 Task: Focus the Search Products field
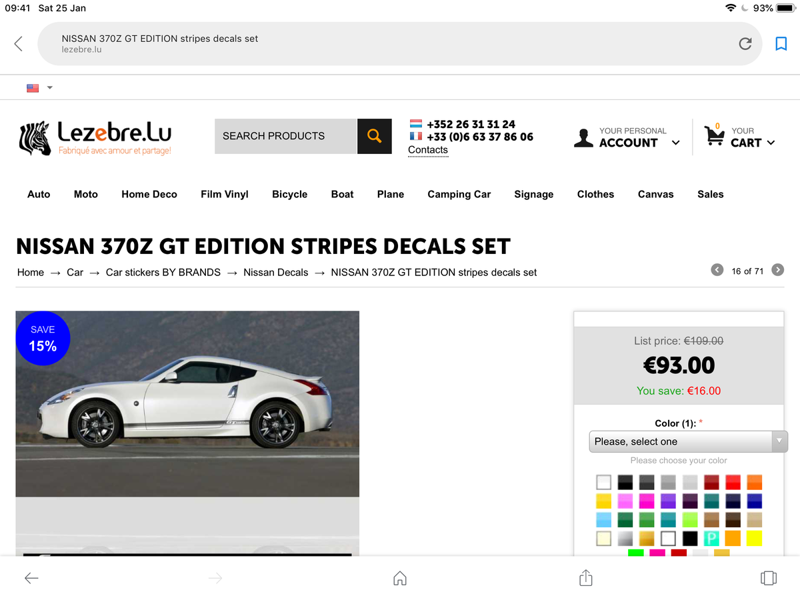(x=286, y=136)
